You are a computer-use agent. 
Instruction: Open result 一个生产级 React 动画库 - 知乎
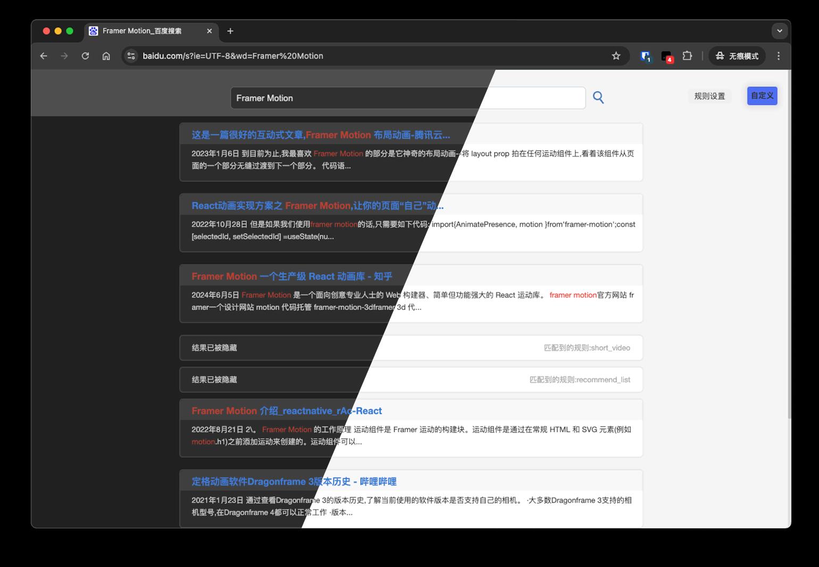click(x=292, y=276)
